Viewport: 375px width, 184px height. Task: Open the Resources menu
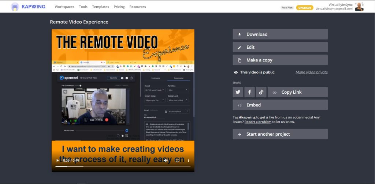(137, 7)
